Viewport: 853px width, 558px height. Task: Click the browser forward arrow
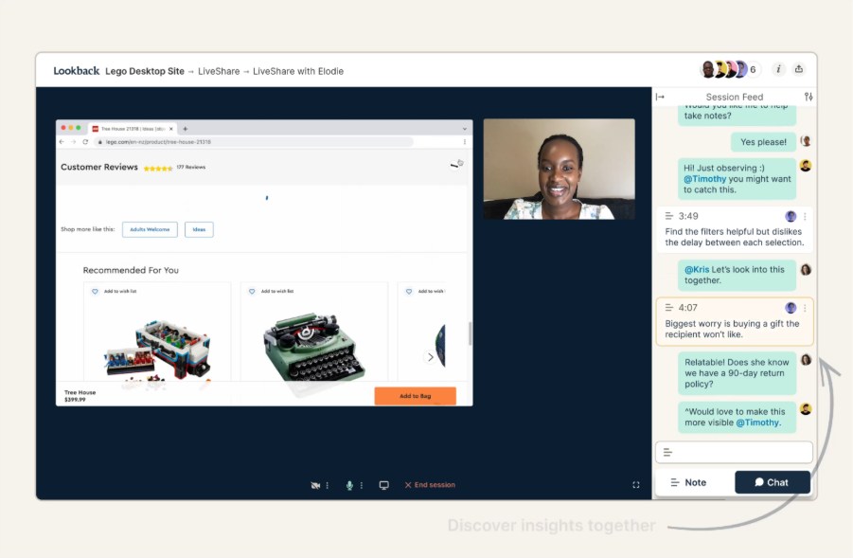pyautogui.click(x=74, y=142)
